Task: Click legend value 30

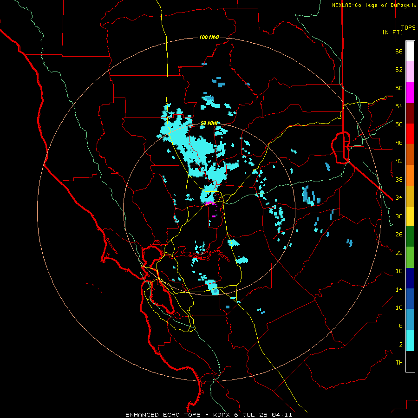Action: coord(399,216)
